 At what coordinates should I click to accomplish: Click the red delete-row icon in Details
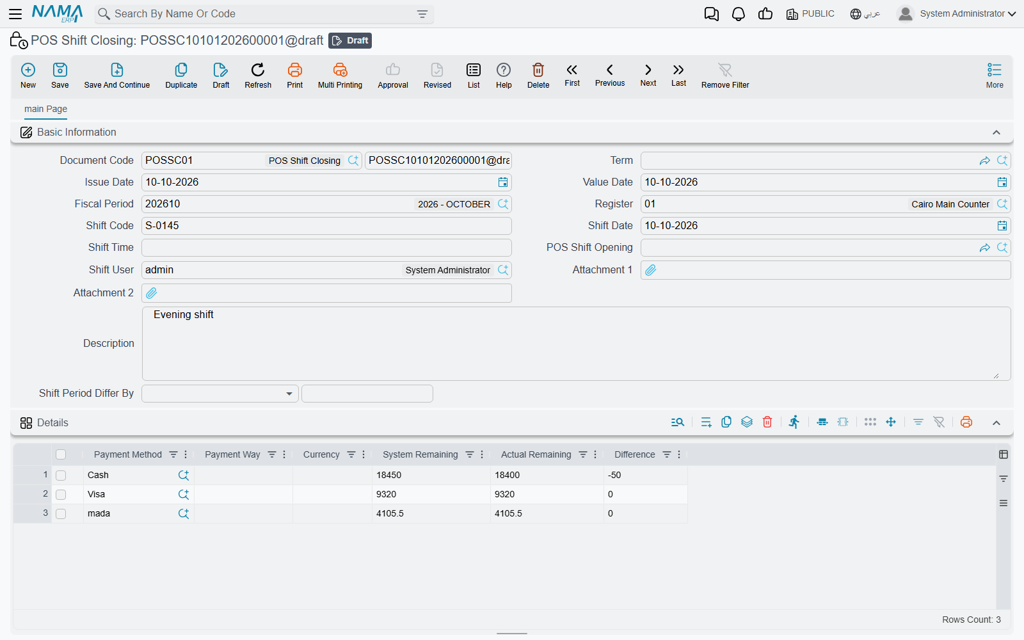767,422
